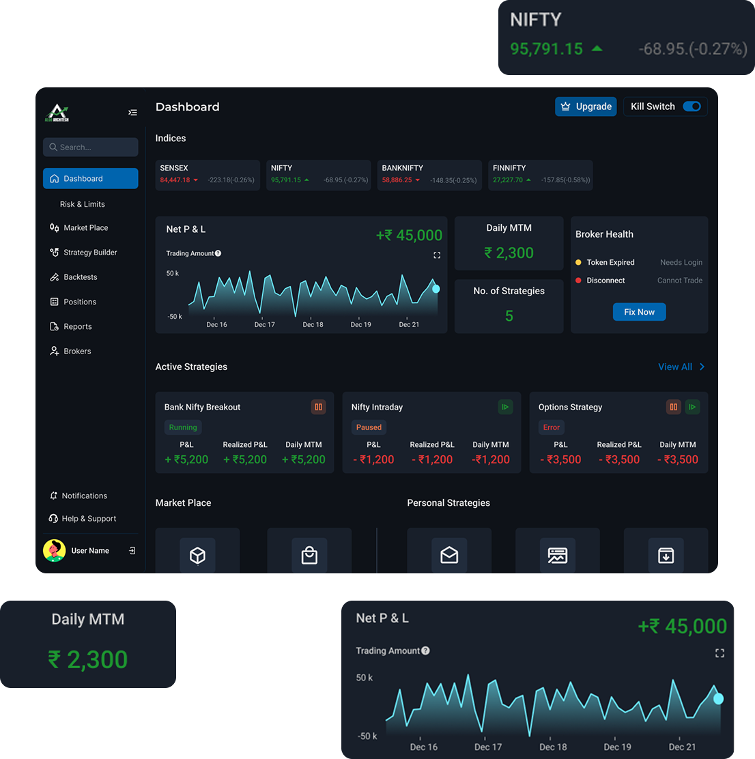
Task: Pause the Options Strategy
Action: (673, 407)
